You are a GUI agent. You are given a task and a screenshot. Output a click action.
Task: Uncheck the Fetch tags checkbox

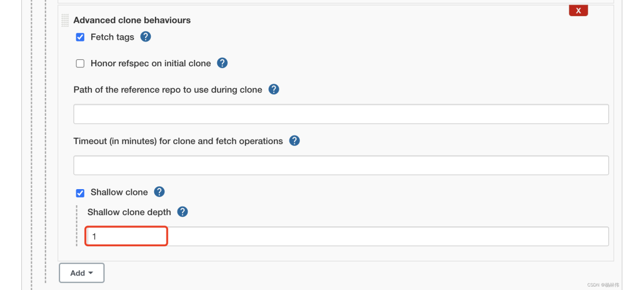80,37
